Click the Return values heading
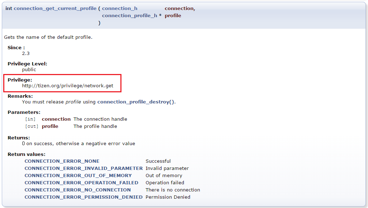Image resolution: width=368 pixels, height=208 pixels. coord(26,154)
